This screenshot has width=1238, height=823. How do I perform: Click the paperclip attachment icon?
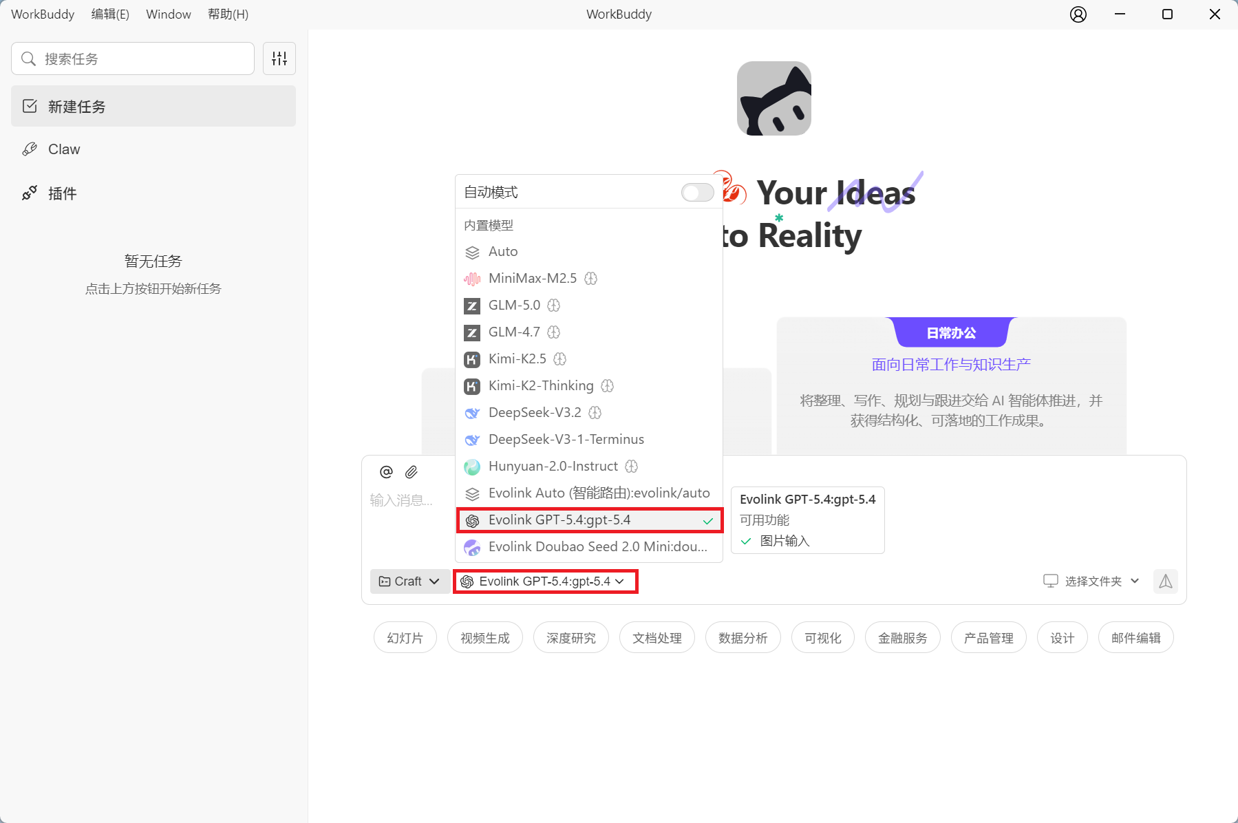click(x=412, y=471)
